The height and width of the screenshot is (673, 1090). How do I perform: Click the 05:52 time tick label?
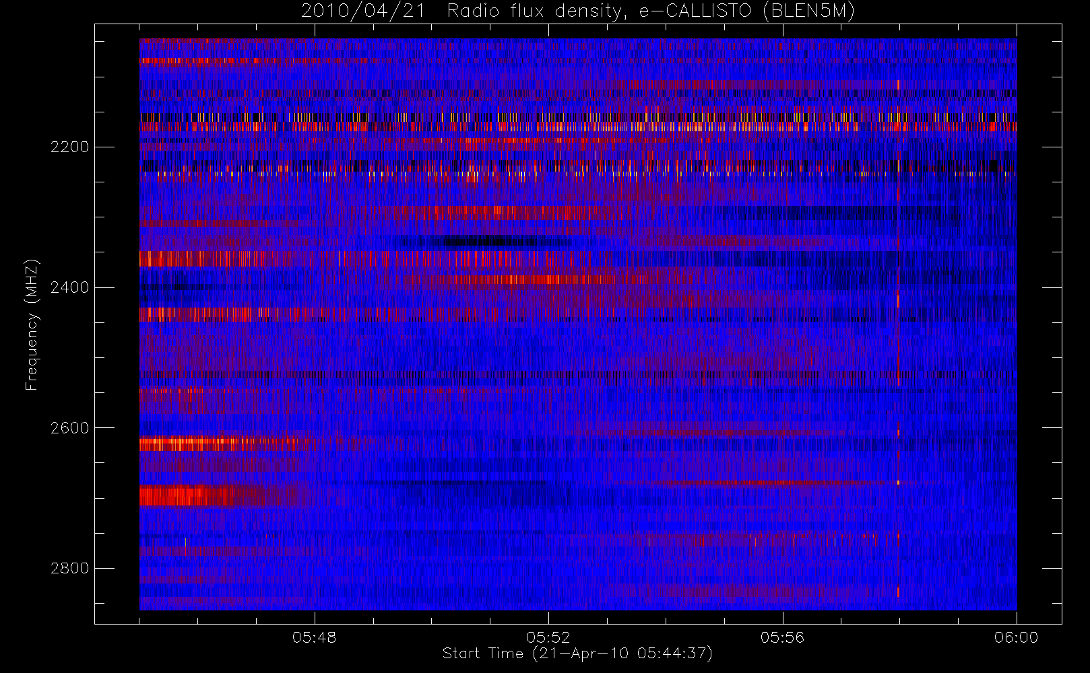548,637
